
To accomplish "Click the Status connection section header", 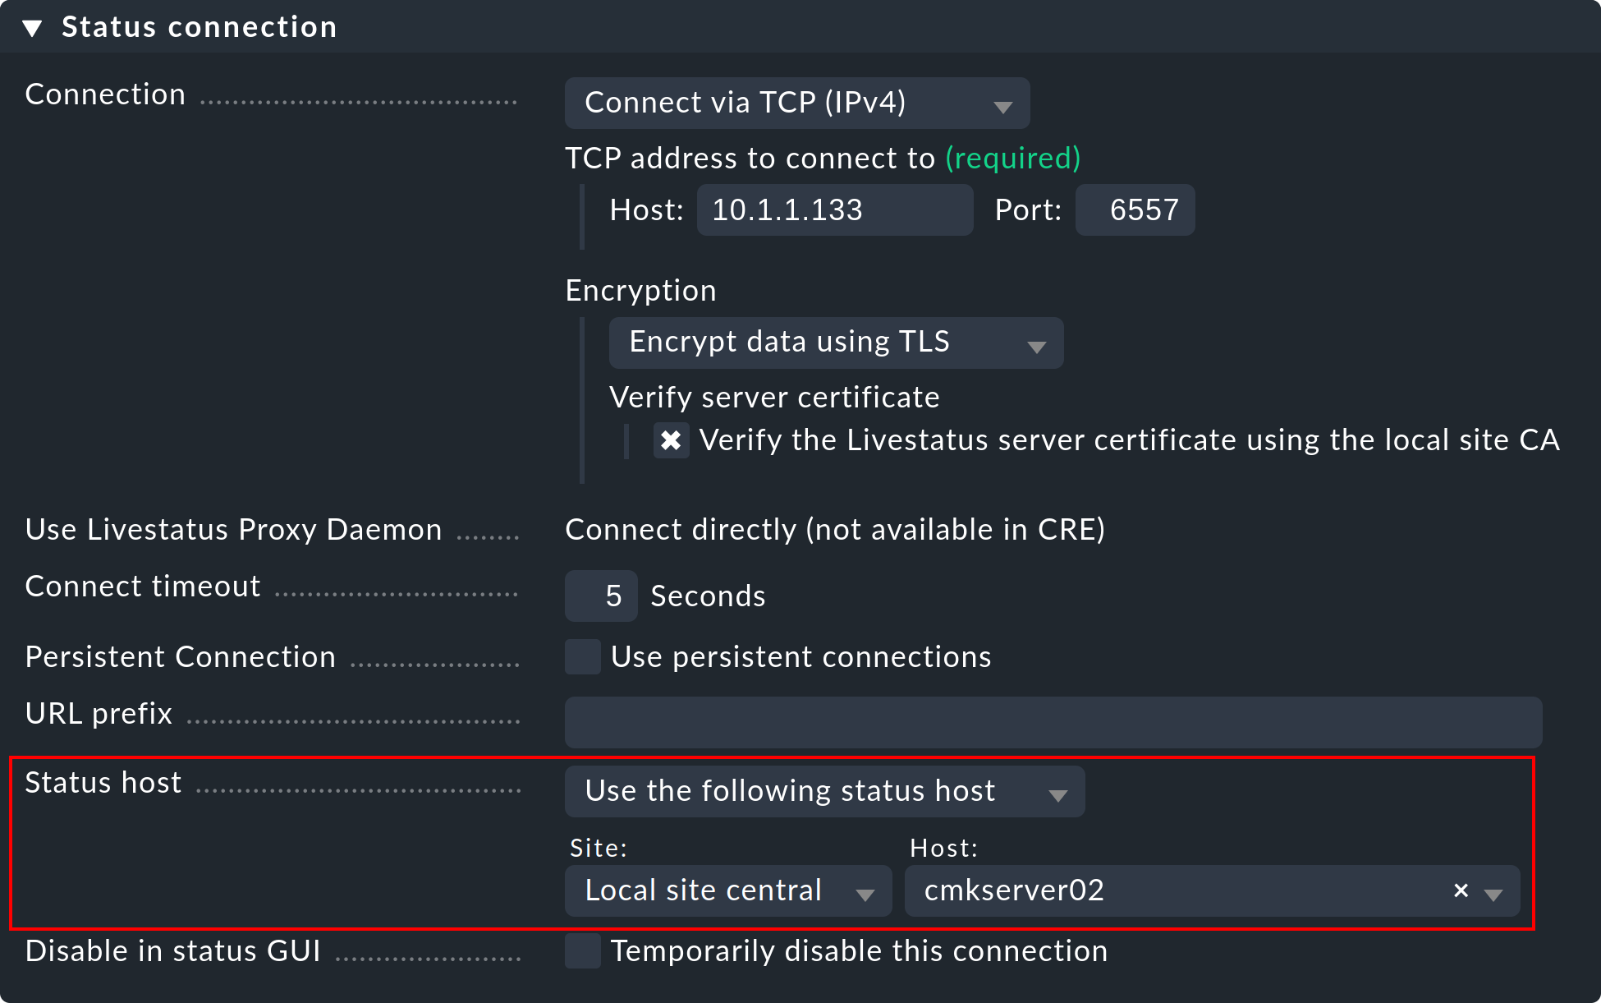I will point(199,25).
